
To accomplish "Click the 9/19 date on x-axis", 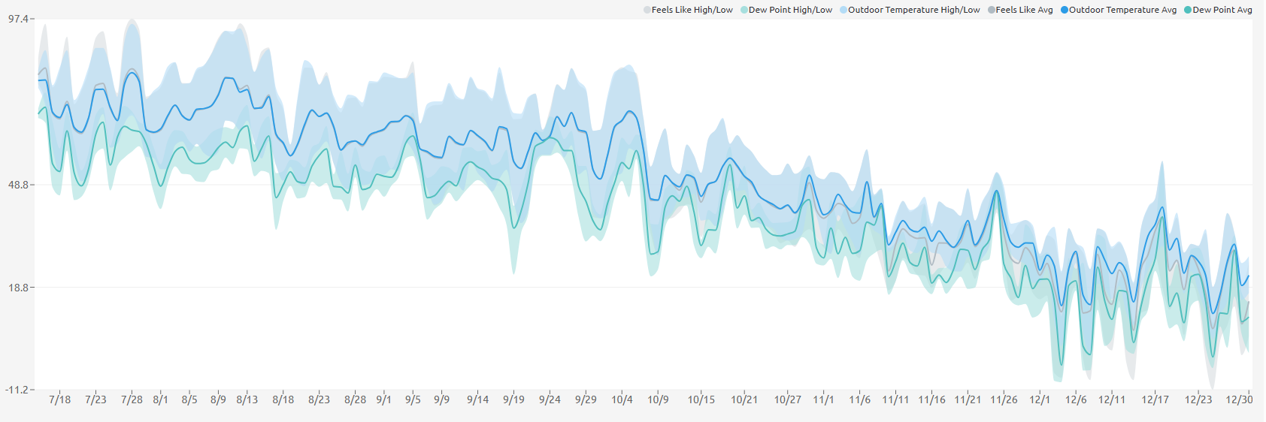I will tap(513, 399).
